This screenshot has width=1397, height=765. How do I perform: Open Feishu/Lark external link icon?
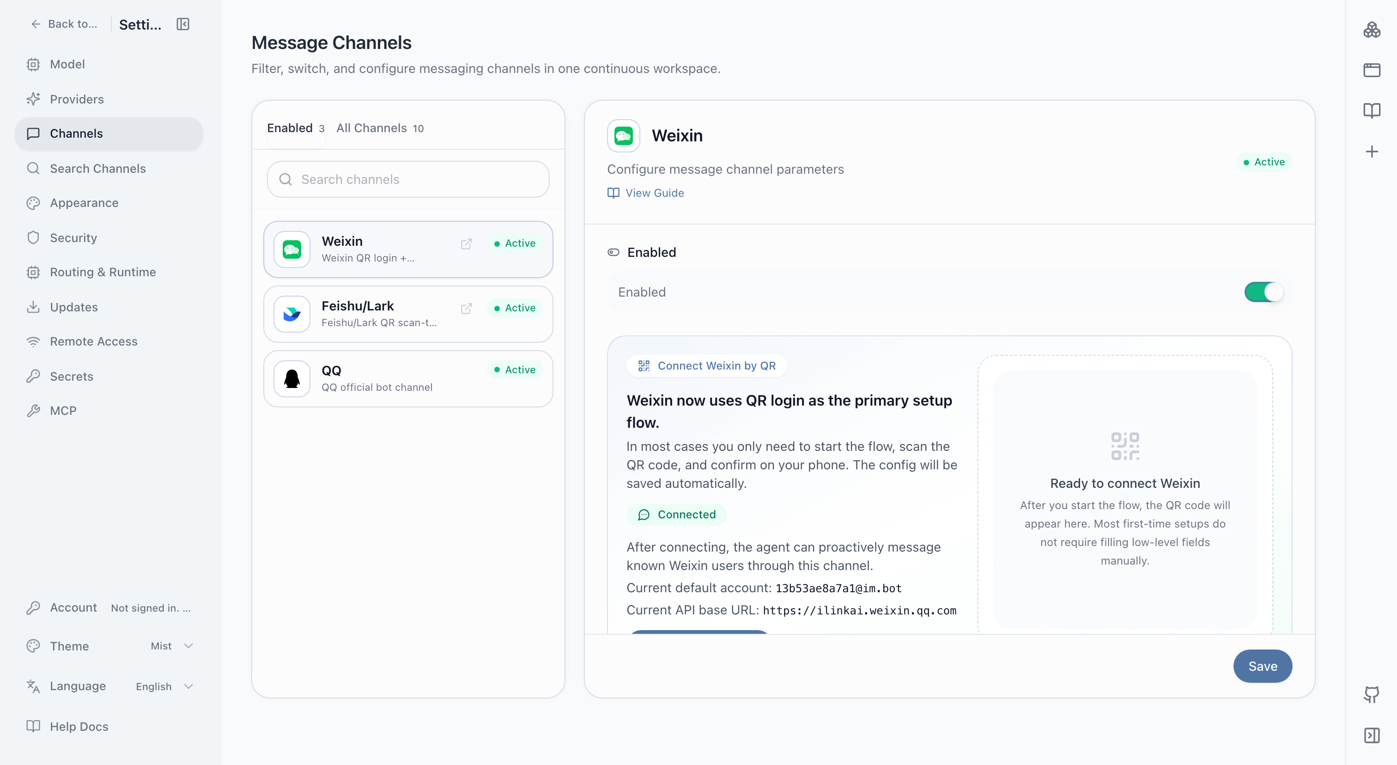pyautogui.click(x=467, y=308)
